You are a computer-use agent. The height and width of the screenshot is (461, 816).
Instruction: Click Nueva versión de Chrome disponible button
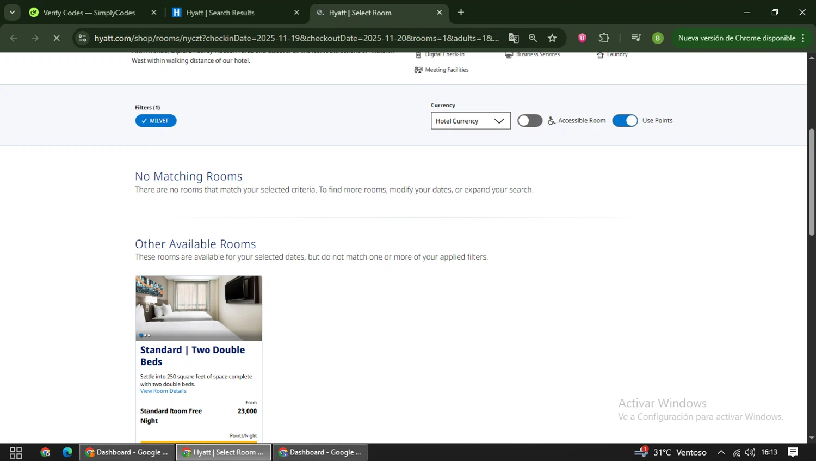click(737, 38)
